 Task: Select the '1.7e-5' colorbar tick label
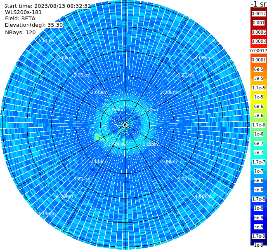click(x=259, y=88)
